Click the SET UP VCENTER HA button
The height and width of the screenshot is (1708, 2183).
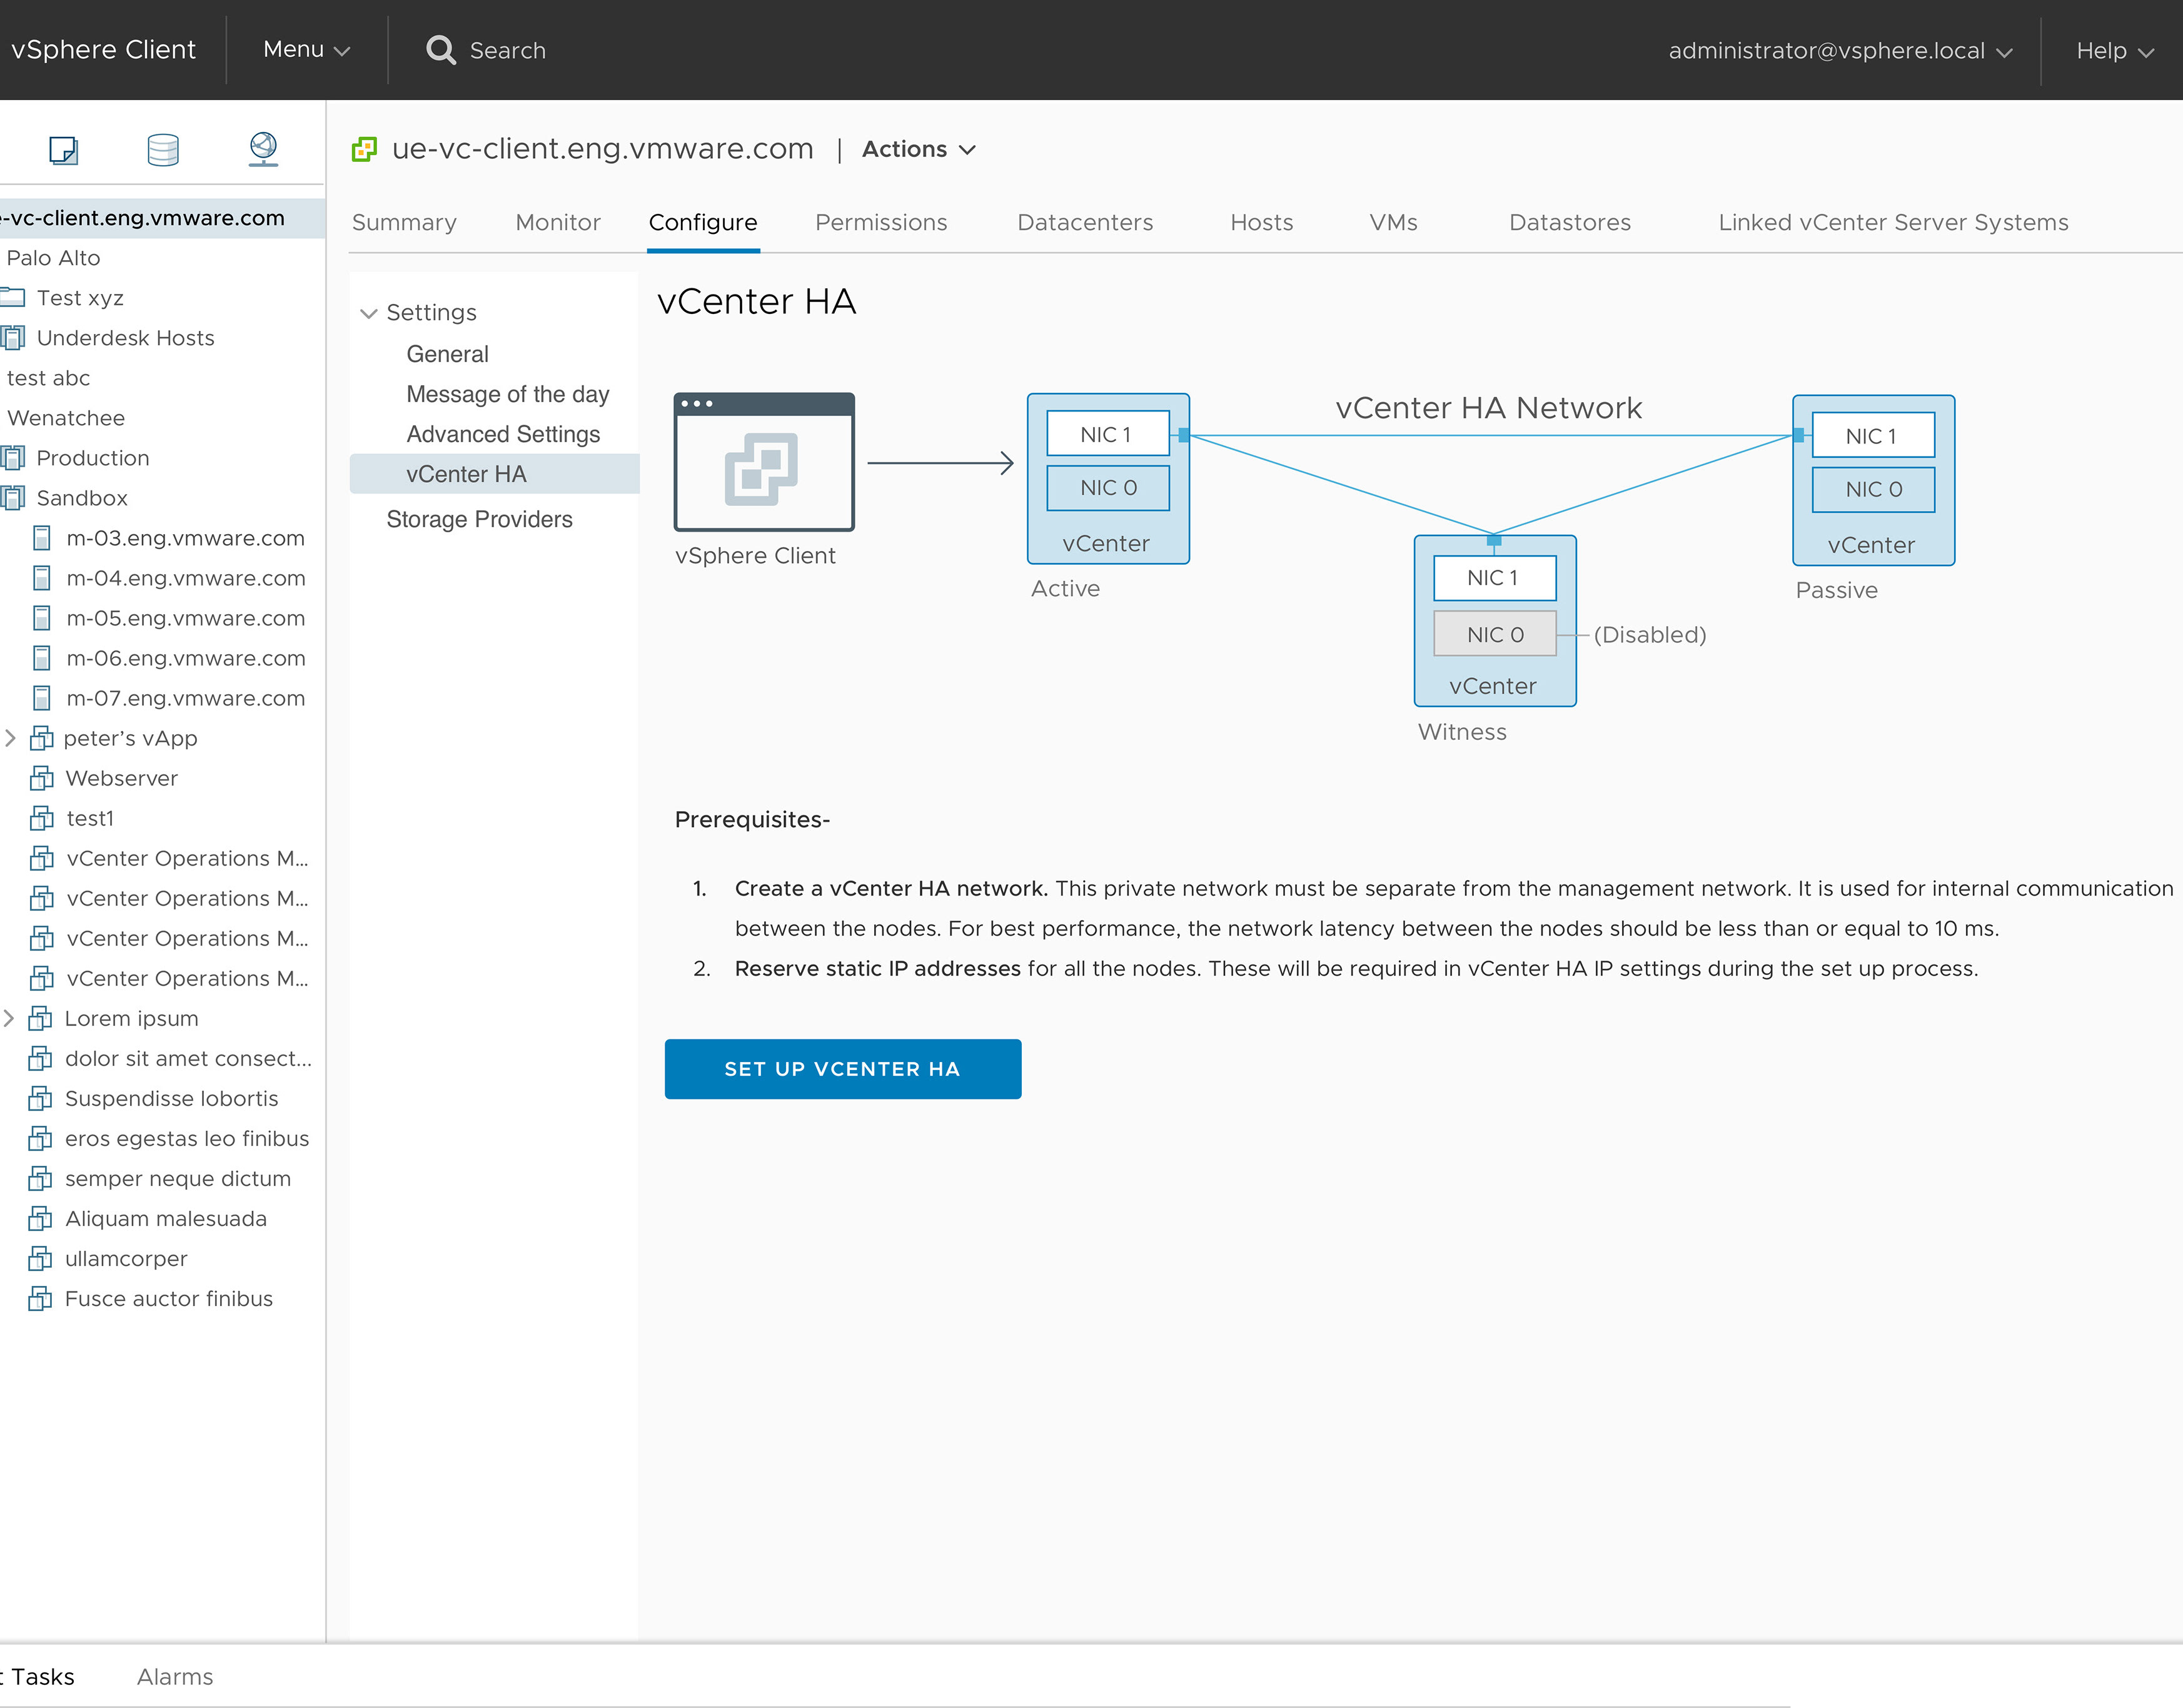tap(842, 1069)
